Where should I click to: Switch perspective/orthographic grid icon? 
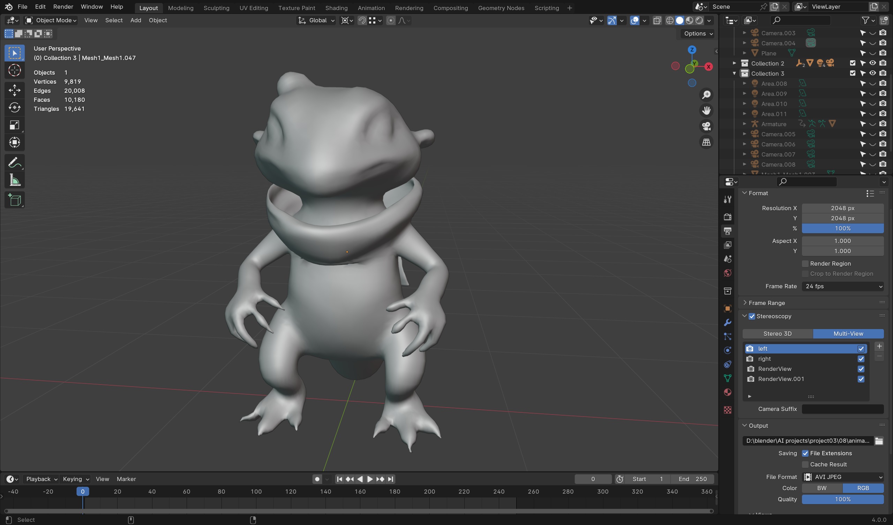pos(706,142)
